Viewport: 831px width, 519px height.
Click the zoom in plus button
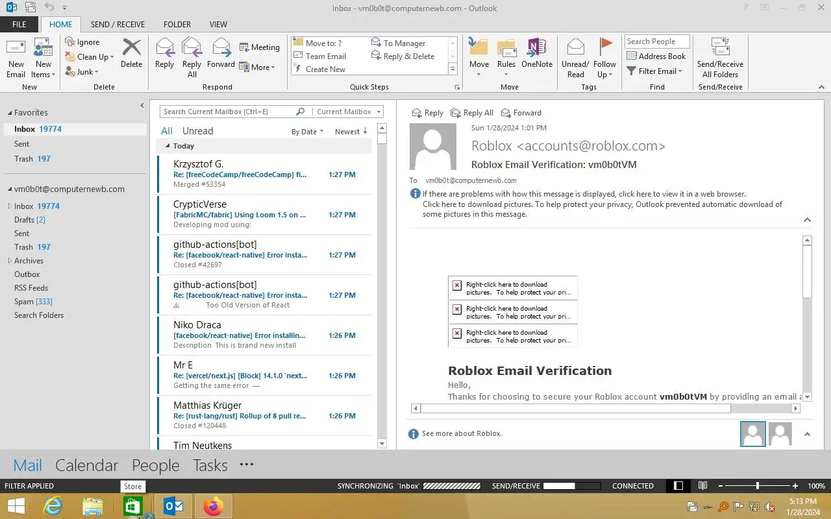pos(795,486)
